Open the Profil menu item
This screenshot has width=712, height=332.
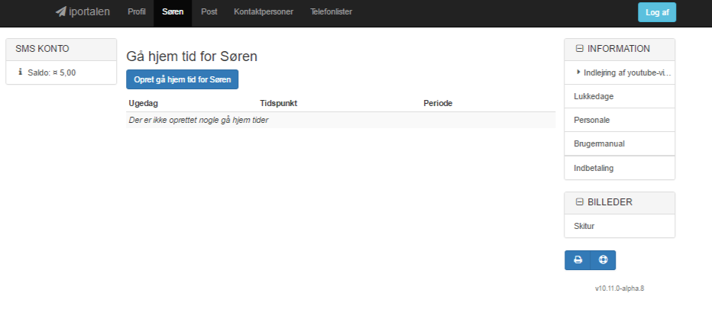coord(137,12)
